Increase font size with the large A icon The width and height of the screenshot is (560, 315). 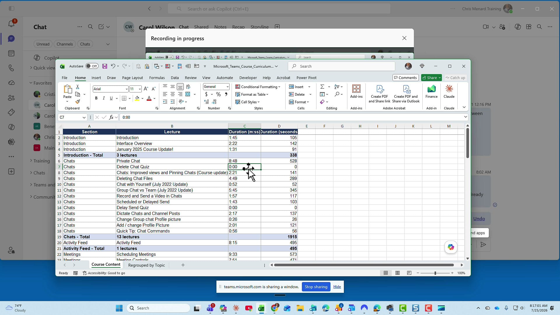[146, 89]
